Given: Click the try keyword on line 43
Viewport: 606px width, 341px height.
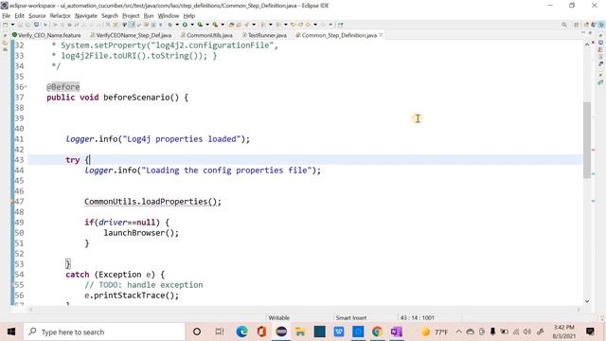Looking at the screenshot, I should click(73, 160).
